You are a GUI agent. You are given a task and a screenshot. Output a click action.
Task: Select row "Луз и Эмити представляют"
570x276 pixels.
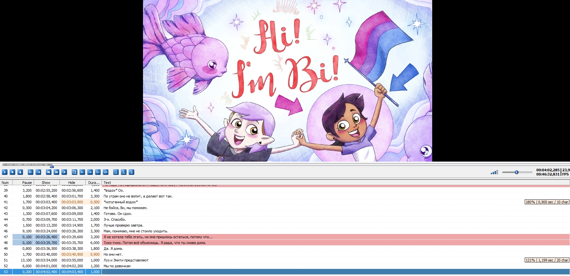285,260
